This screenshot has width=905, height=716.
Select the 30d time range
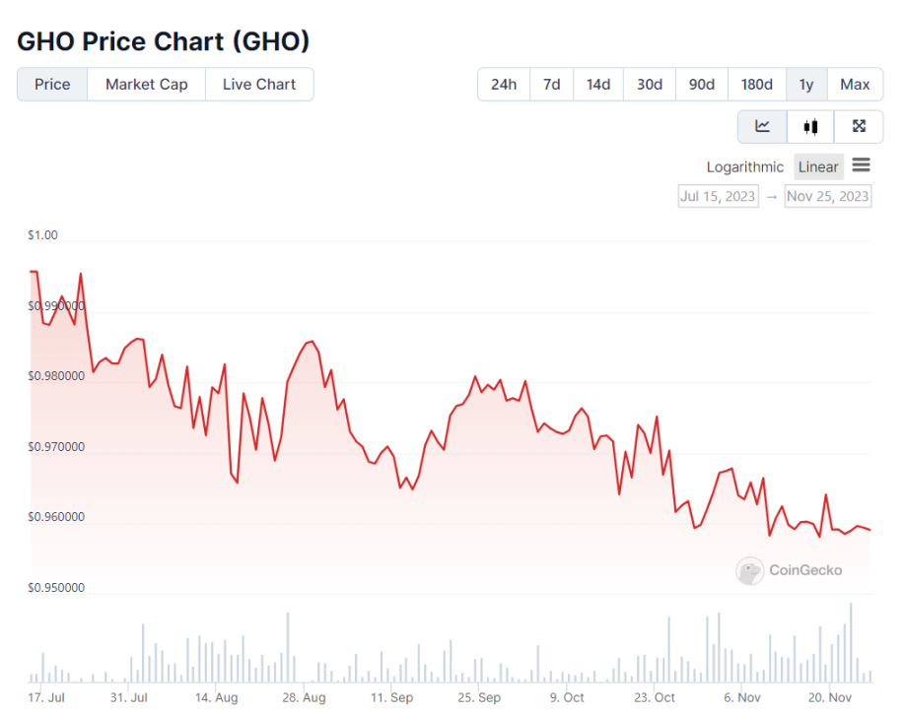pyautogui.click(x=650, y=85)
